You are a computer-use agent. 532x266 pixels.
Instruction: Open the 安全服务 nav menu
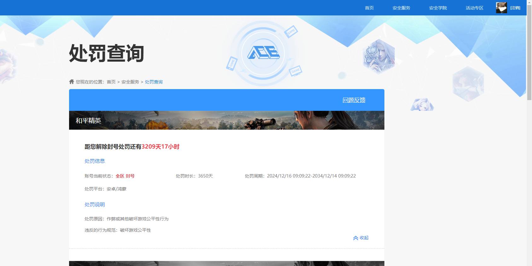401,8
